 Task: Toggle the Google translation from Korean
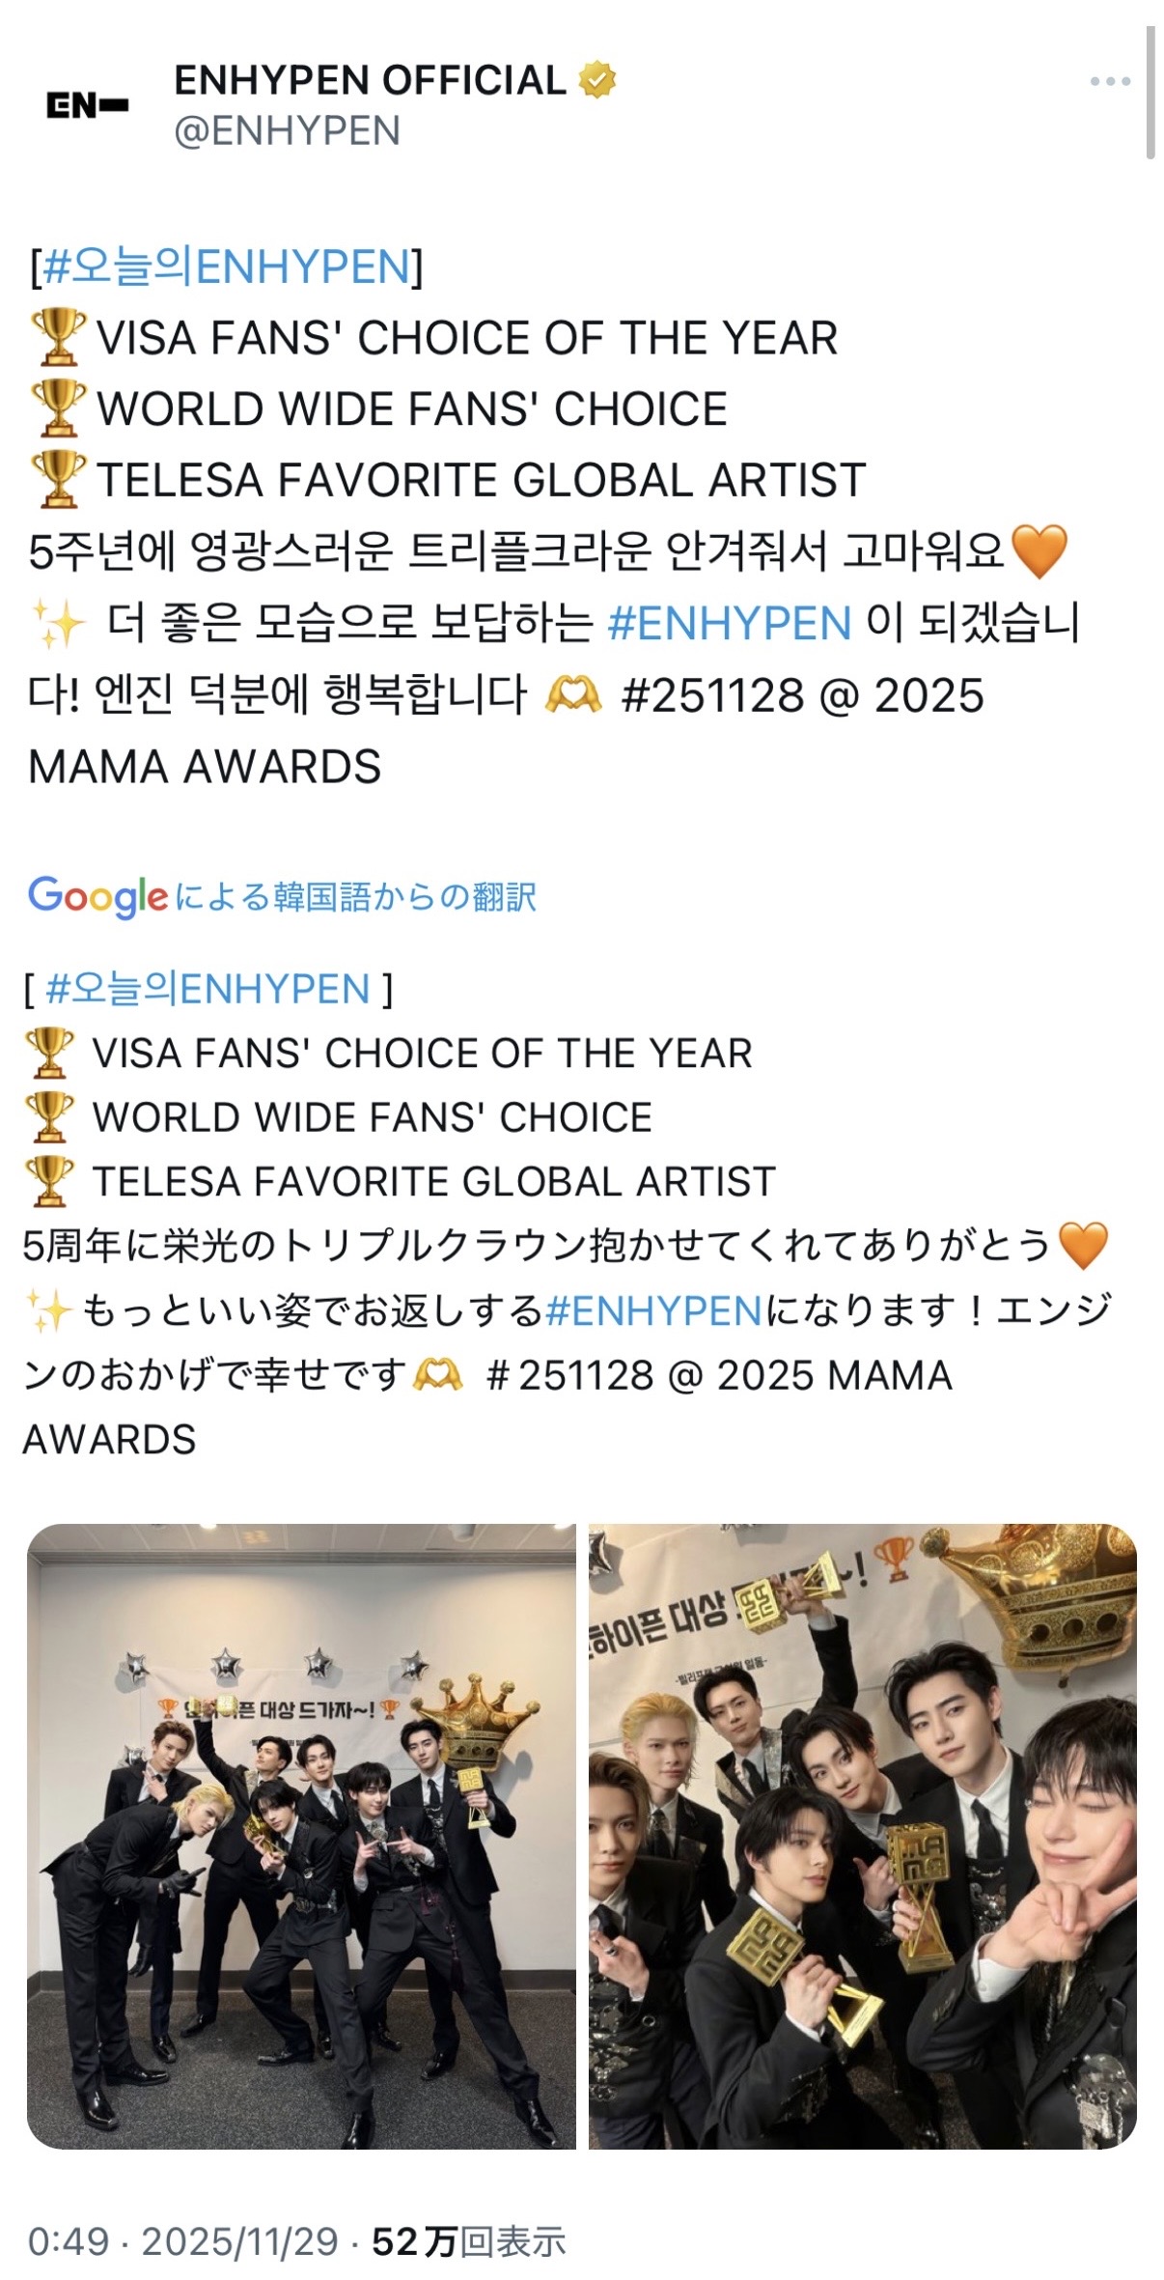(x=282, y=897)
